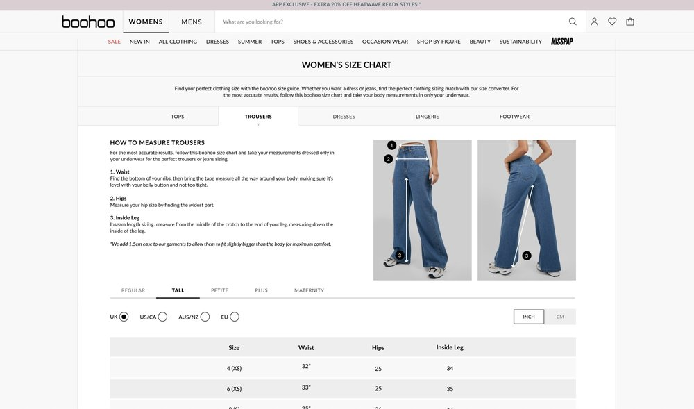Open the account profile icon

point(594,22)
